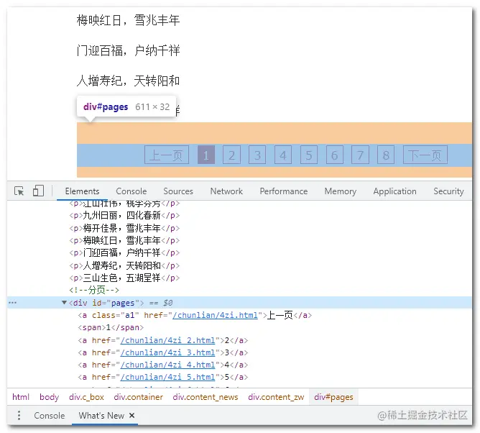Open the /chunlian/4zi_3.html href link
This screenshot has height=433, width=480.
(167, 352)
